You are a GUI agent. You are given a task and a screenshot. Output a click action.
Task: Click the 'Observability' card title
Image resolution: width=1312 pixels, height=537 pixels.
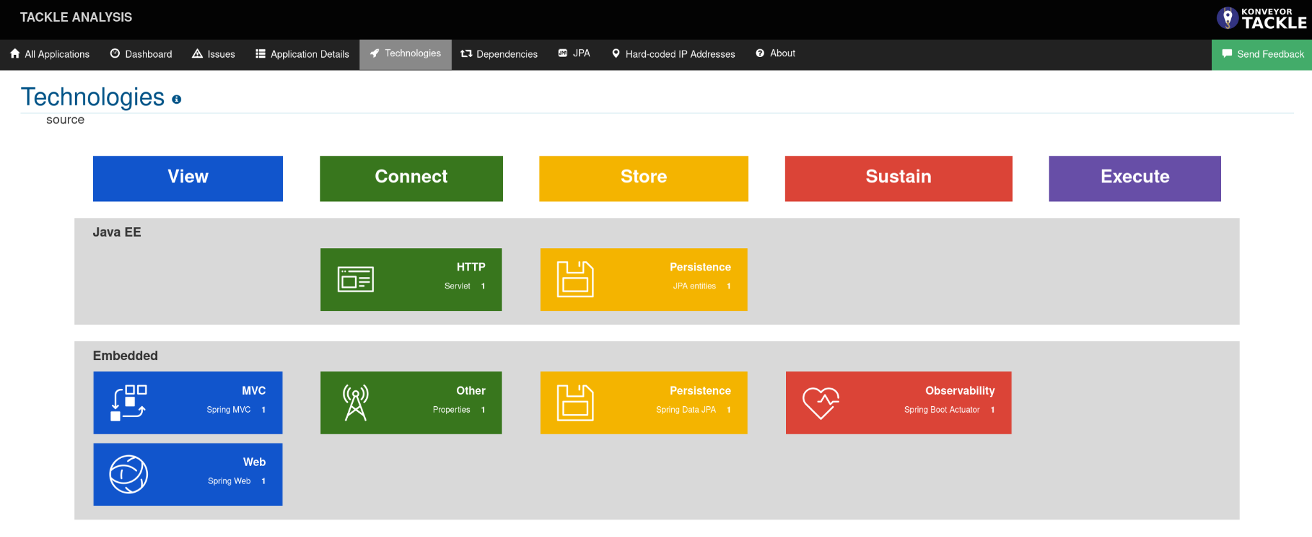960,391
